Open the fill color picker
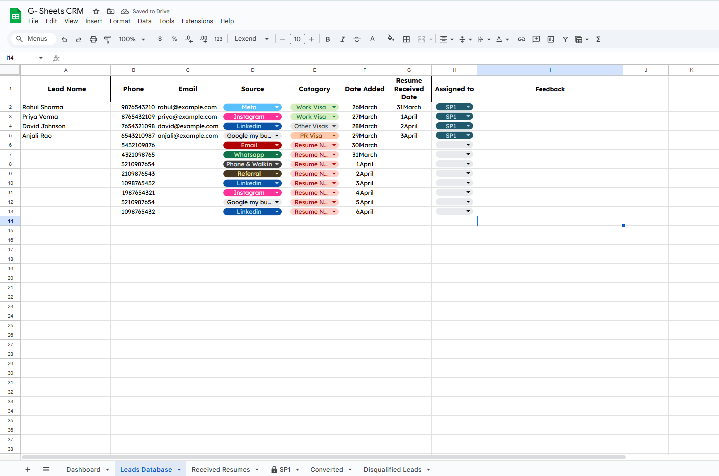 coord(391,39)
